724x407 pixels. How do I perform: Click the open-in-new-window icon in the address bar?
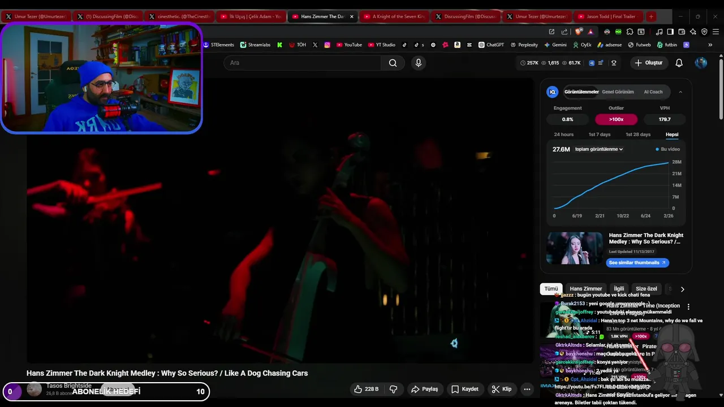point(551,32)
